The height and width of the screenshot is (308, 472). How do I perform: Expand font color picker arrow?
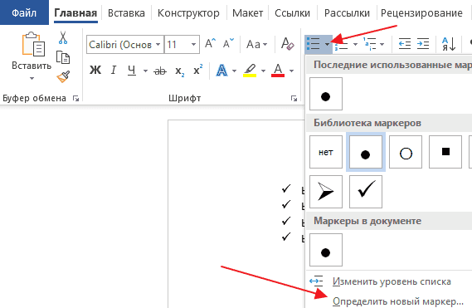(291, 71)
